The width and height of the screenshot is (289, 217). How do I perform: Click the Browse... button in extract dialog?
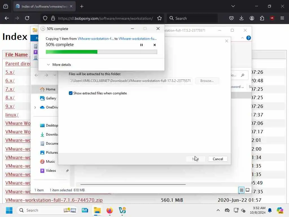click(207, 81)
